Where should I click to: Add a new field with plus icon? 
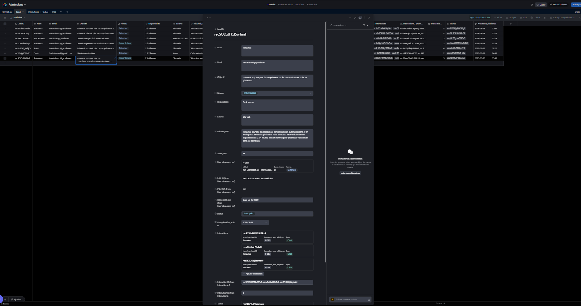tap(511, 24)
